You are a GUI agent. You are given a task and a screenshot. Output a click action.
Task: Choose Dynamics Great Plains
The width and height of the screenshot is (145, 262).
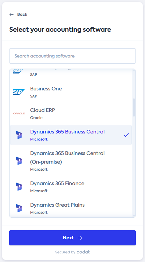pos(71,208)
